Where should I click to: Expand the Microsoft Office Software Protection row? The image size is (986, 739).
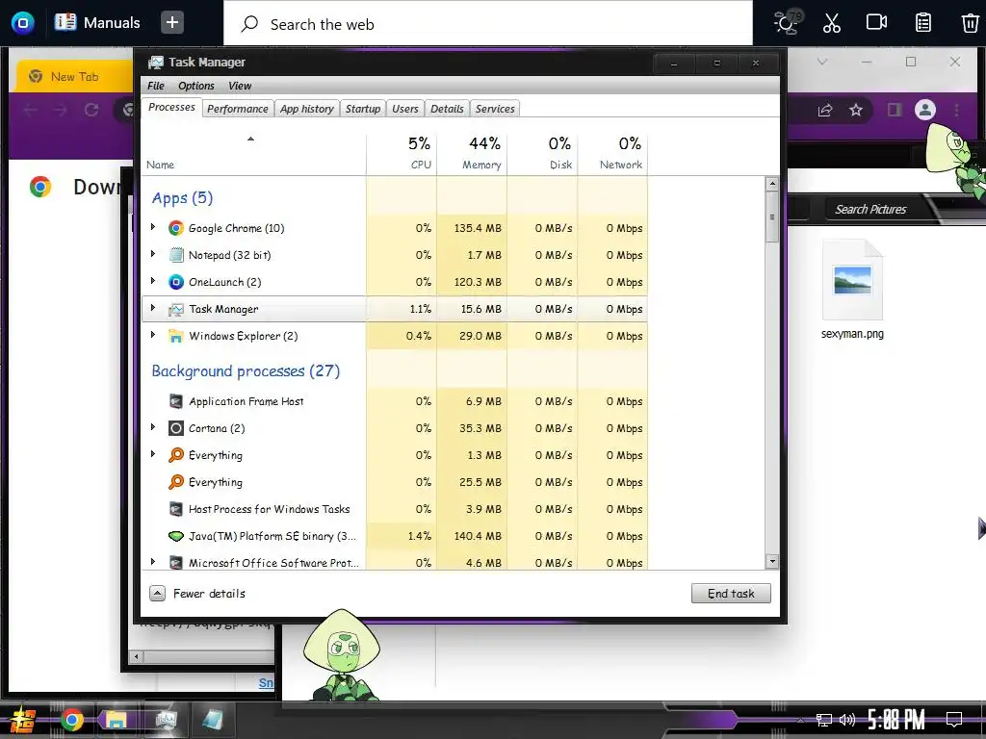pos(153,562)
